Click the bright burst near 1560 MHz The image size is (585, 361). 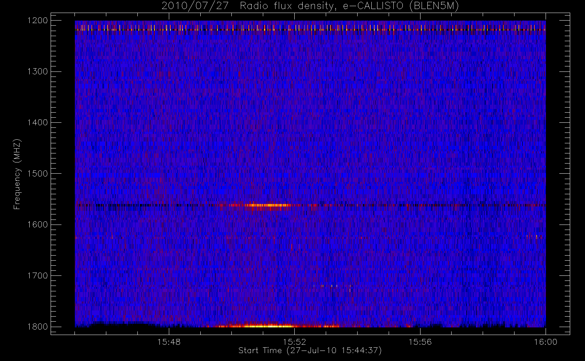pos(268,205)
